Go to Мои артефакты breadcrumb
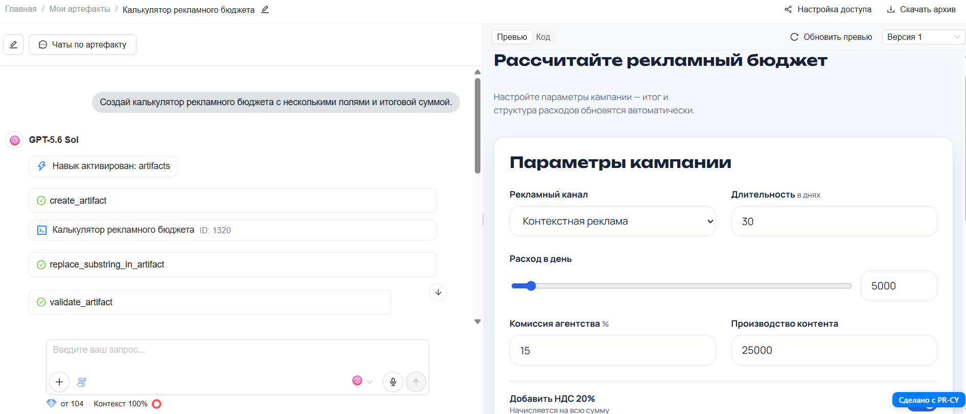966x414 pixels. [80, 9]
